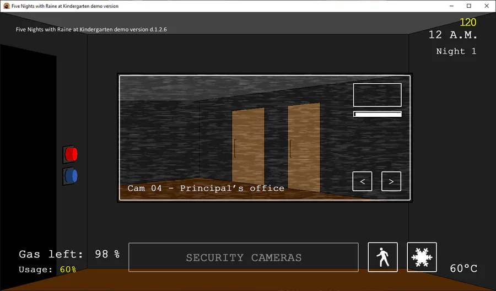Push the red door button

[71, 154]
